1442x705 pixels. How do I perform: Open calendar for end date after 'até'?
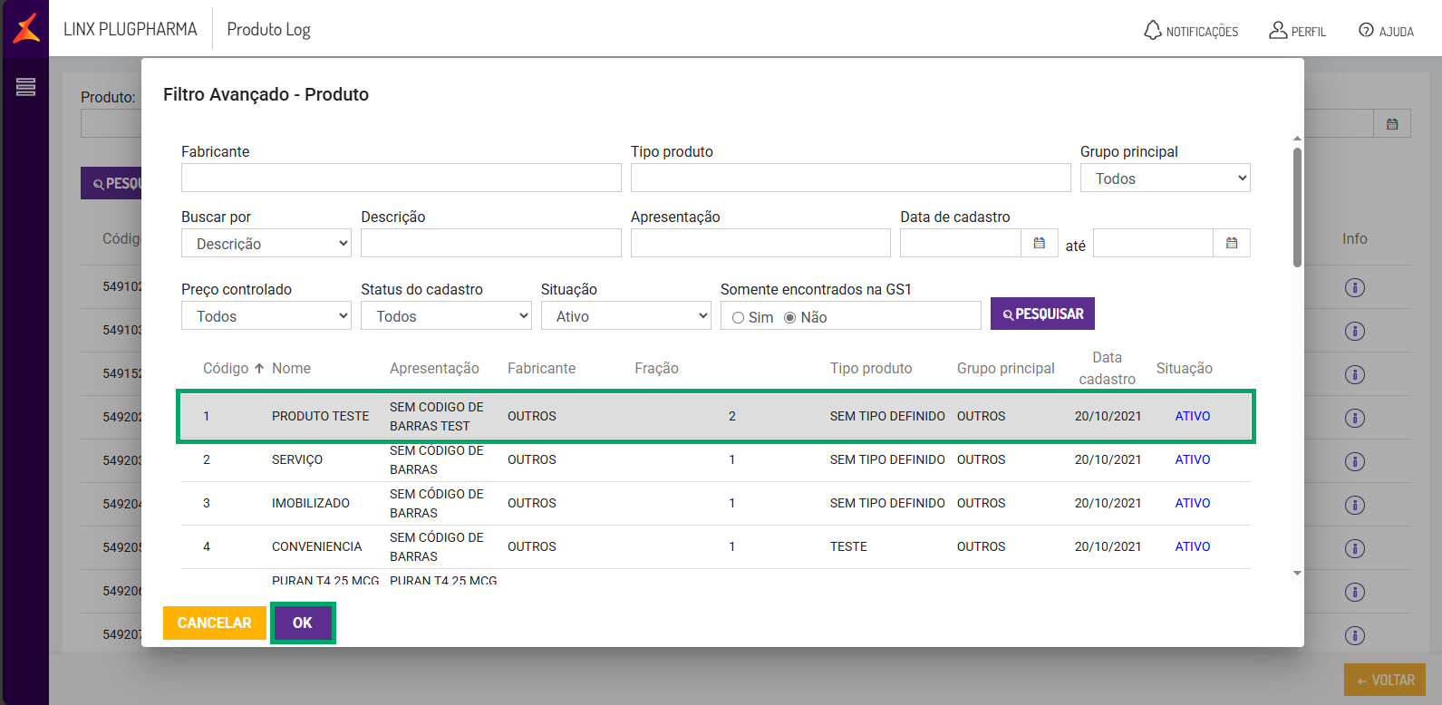[x=1232, y=243]
